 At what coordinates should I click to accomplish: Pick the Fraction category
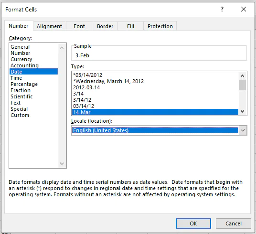(x=33, y=90)
